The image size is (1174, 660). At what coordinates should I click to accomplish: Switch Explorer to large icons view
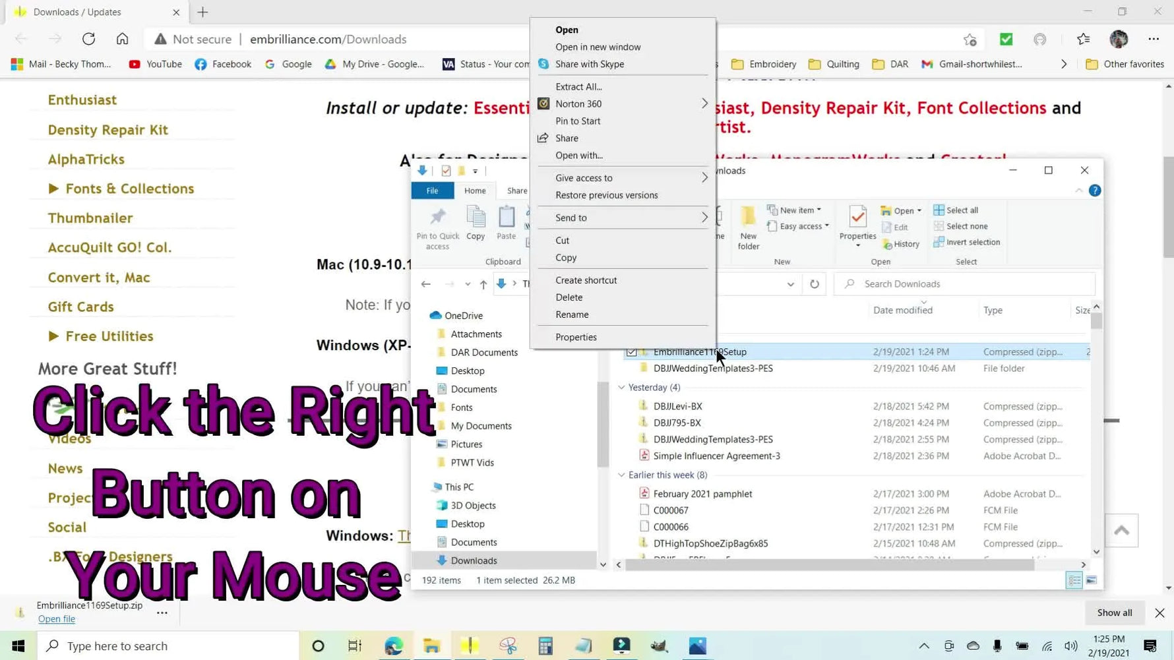1092,580
